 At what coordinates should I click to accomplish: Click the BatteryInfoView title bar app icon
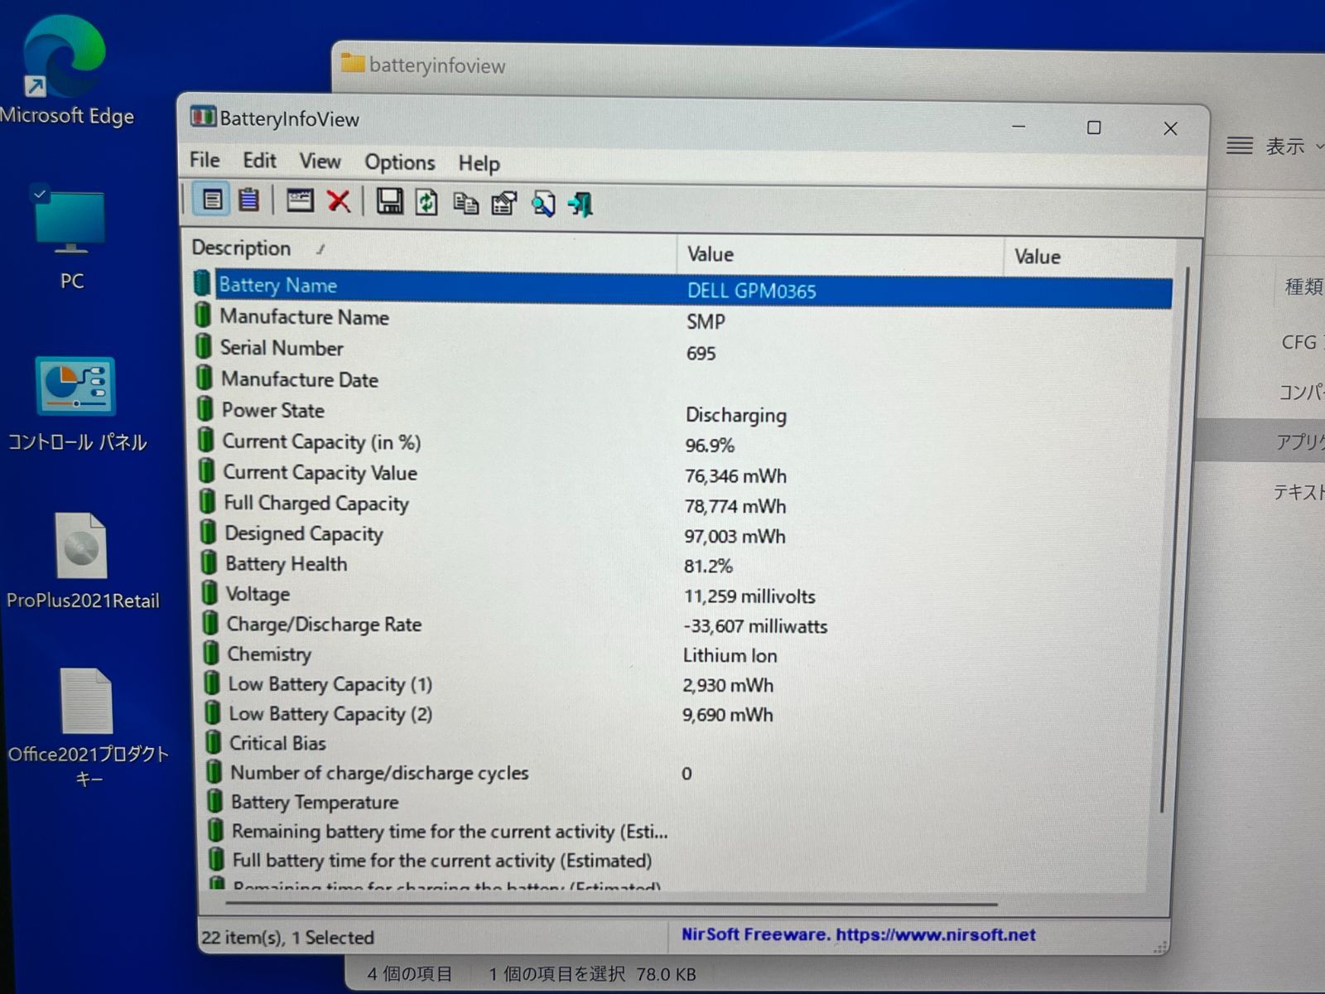pyautogui.click(x=203, y=117)
